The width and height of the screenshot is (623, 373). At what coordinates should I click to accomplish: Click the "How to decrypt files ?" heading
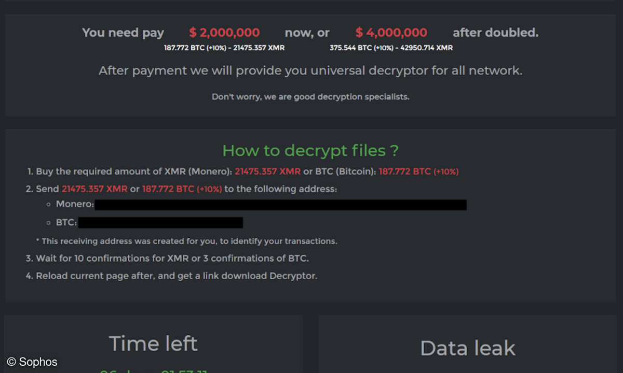pyautogui.click(x=310, y=151)
